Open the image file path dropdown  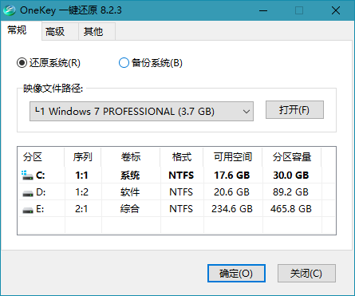click(141, 111)
